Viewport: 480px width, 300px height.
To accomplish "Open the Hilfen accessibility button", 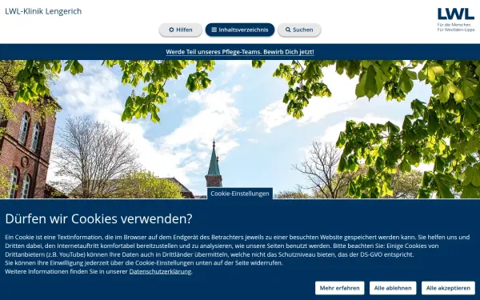I will pyautogui.click(x=180, y=30).
